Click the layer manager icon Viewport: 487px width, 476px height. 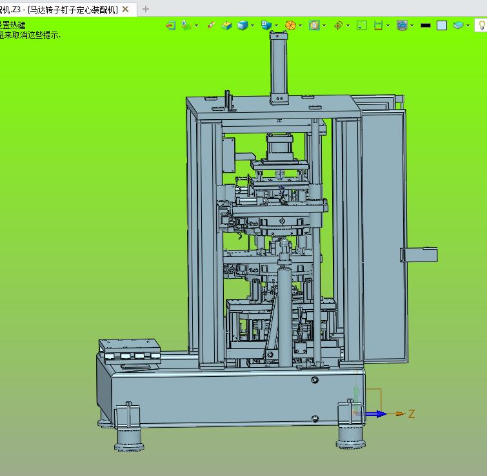point(459,25)
